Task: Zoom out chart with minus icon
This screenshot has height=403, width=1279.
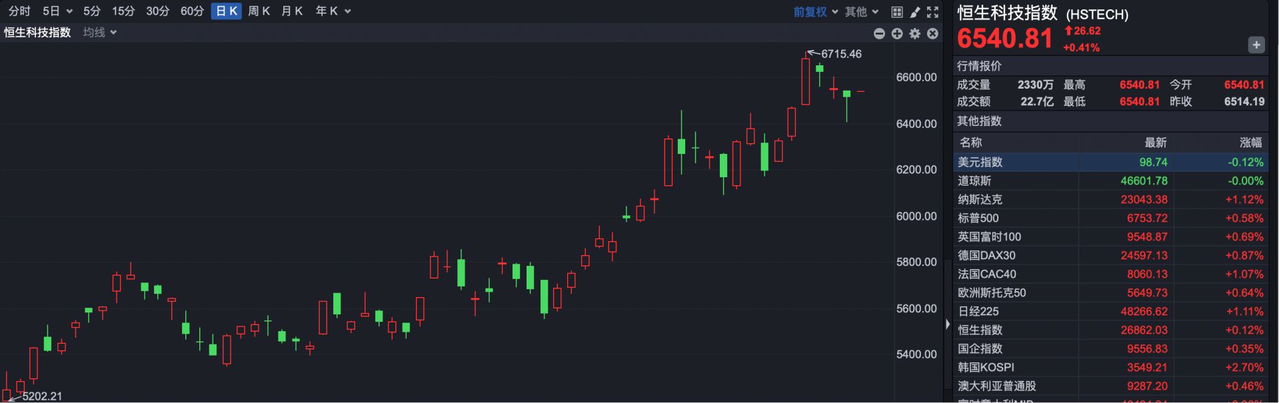Action: [879, 33]
